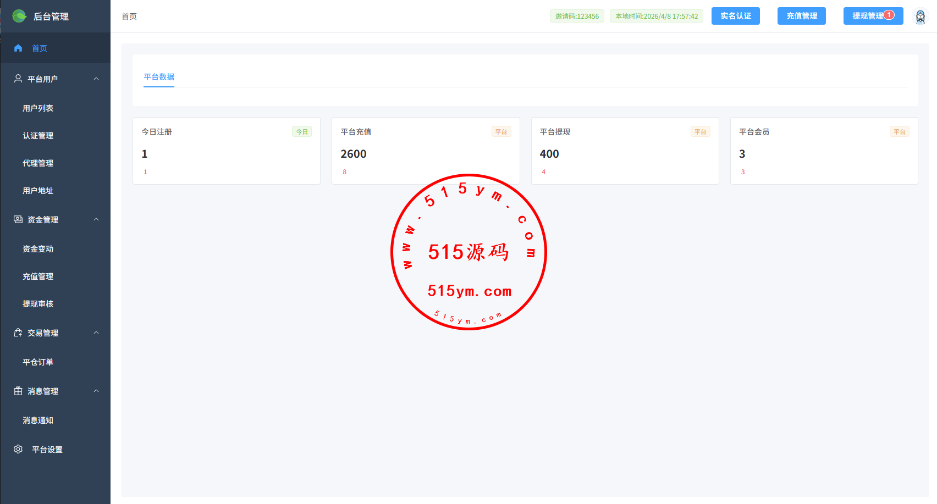
Task: Select the 平台充值 statistics card
Action: 425,151
